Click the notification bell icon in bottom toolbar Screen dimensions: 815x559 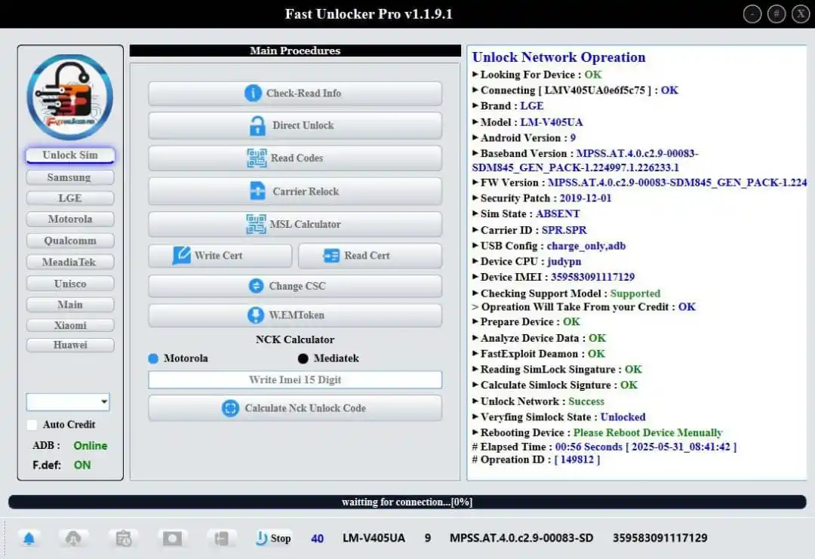29,537
